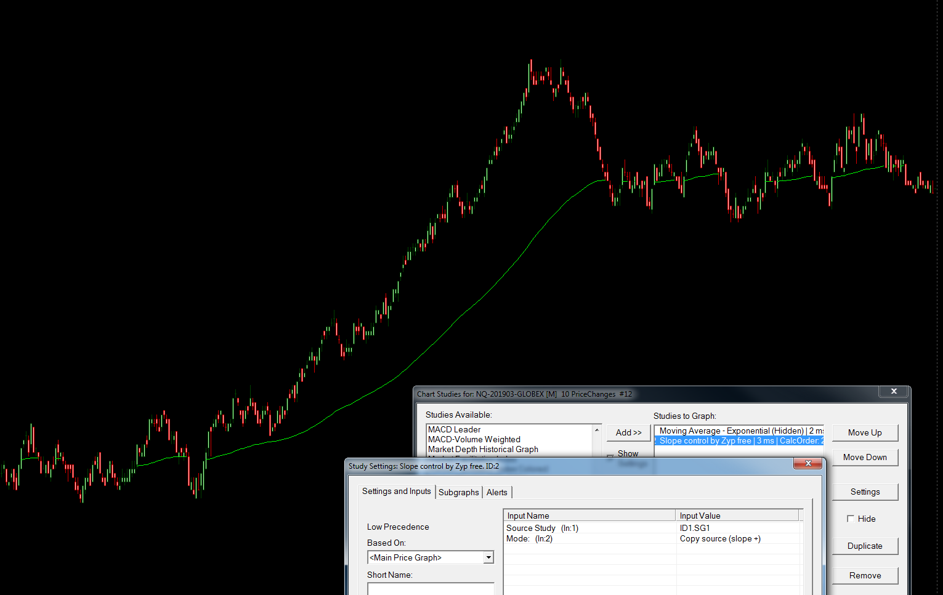Switch to the Settings and Inputs tab
Viewport: 943px width, 595px height.
pyautogui.click(x=397, y=491)
